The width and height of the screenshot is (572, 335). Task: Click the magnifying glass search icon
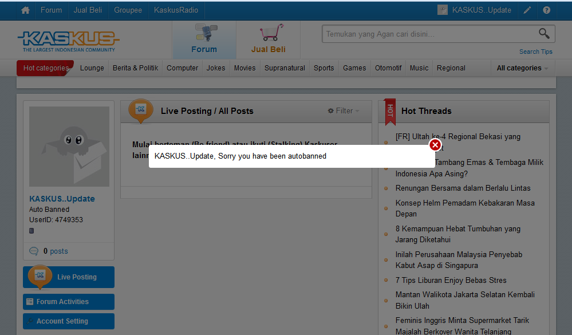click(x=544, y=34)
